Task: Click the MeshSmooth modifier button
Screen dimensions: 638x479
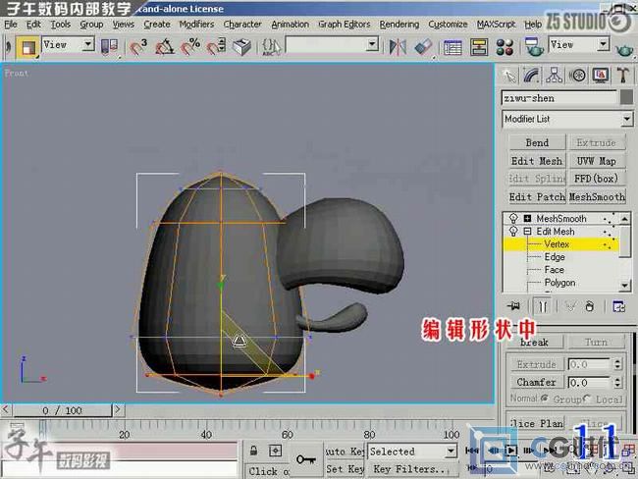Action: [597, 197]
